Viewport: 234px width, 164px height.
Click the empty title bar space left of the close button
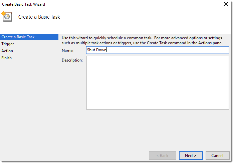point(134,4)
